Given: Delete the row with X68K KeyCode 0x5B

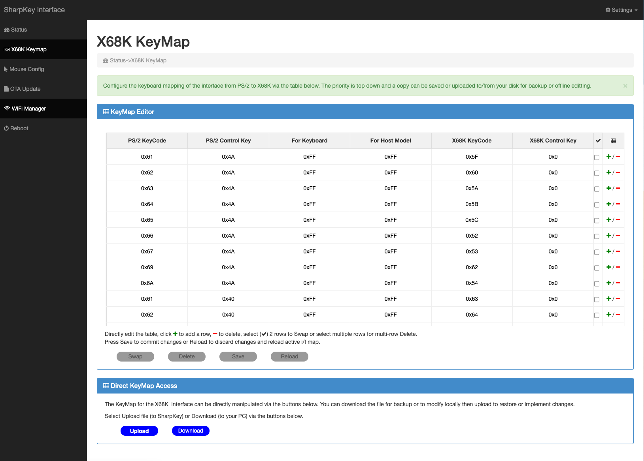Looking at the screenshot, I should 618,204.
